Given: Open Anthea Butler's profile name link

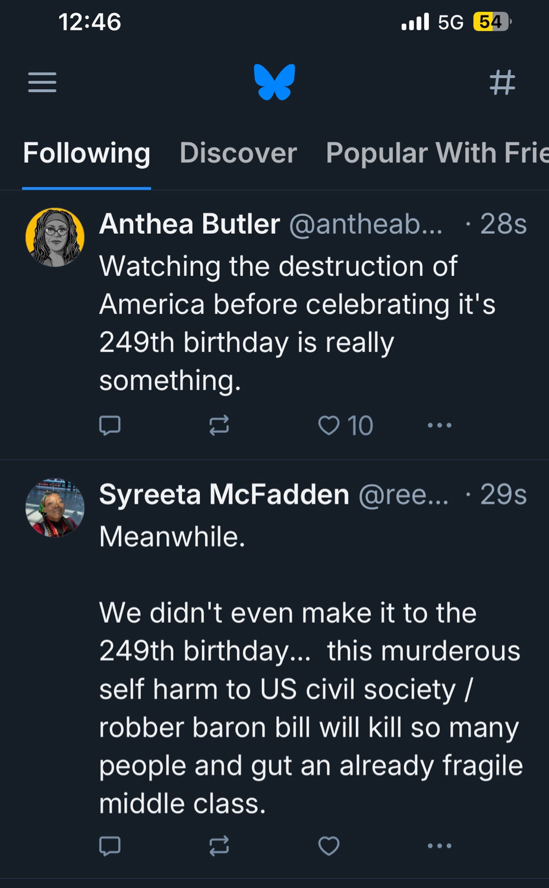Looking at the screenshot, I should click(190, 224).
